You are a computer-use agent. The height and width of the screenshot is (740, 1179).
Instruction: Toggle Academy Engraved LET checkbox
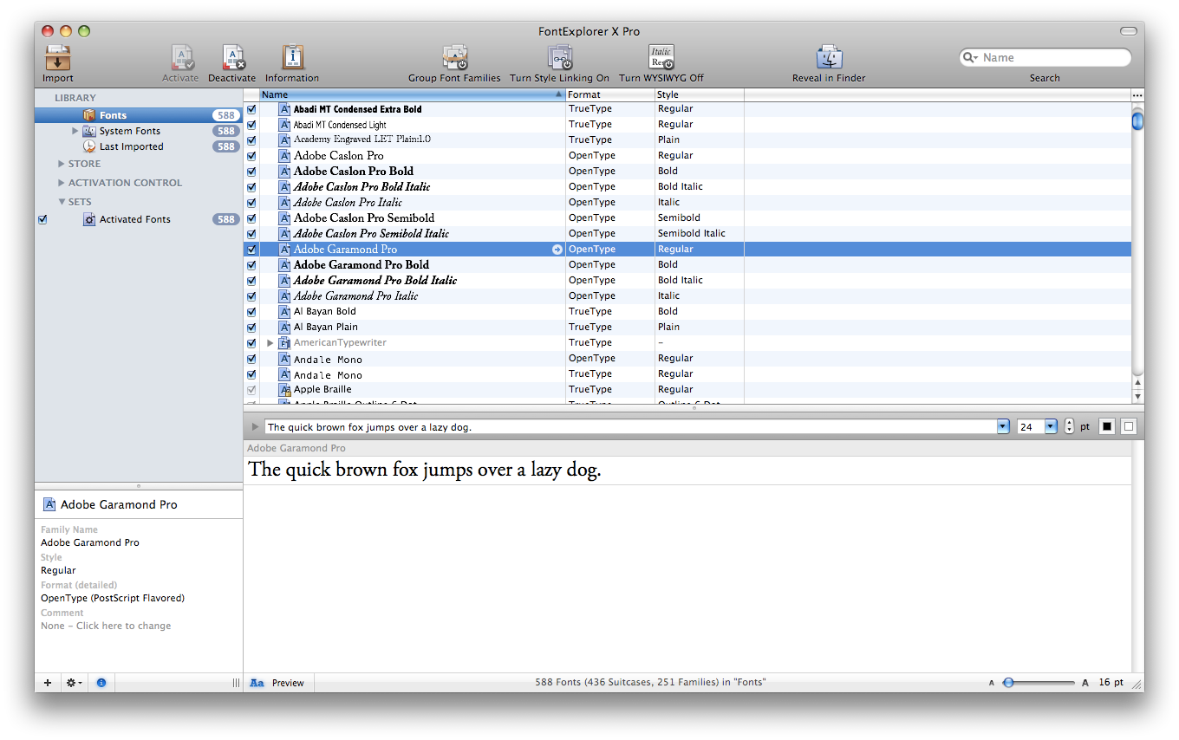click(x=251, y=140)
